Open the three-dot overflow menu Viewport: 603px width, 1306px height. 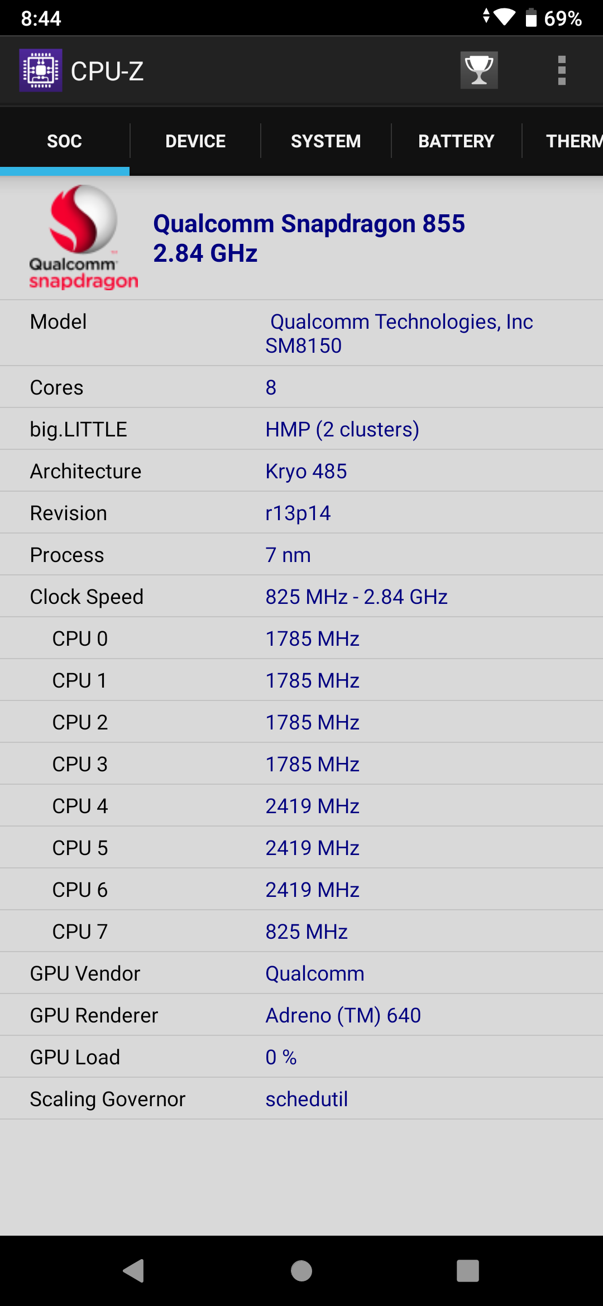pyautogui.click(x=562, y=70)
